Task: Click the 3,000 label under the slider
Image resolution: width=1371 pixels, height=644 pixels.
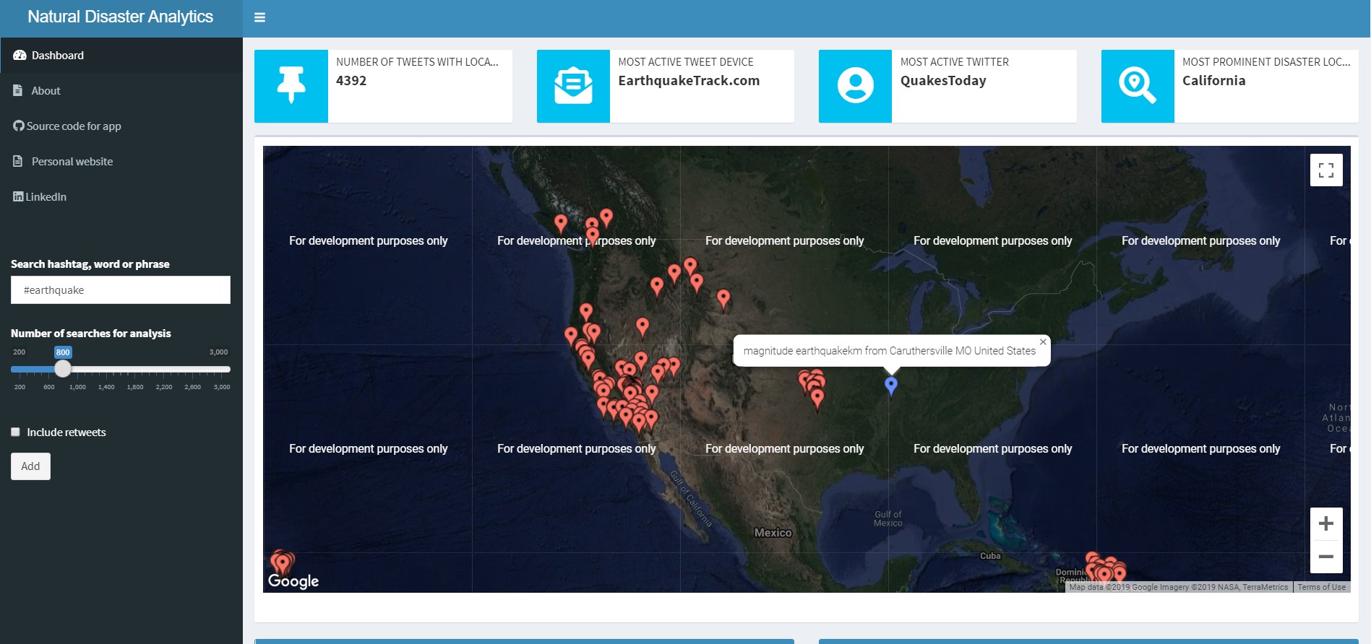Action: 222,387
